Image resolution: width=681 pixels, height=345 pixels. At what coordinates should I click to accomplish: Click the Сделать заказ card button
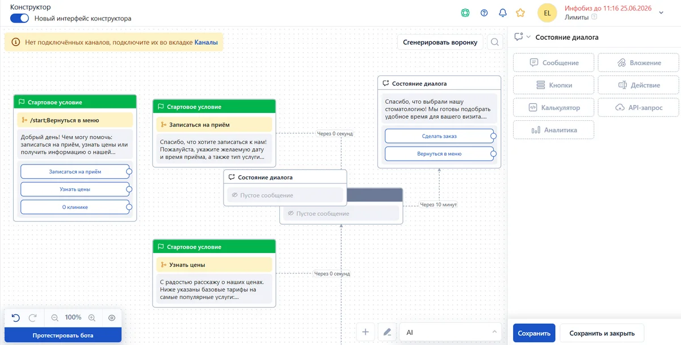click(439, 136)
